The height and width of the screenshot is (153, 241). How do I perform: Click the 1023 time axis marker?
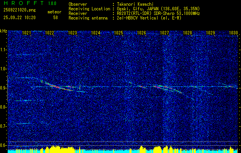point(72,33)
